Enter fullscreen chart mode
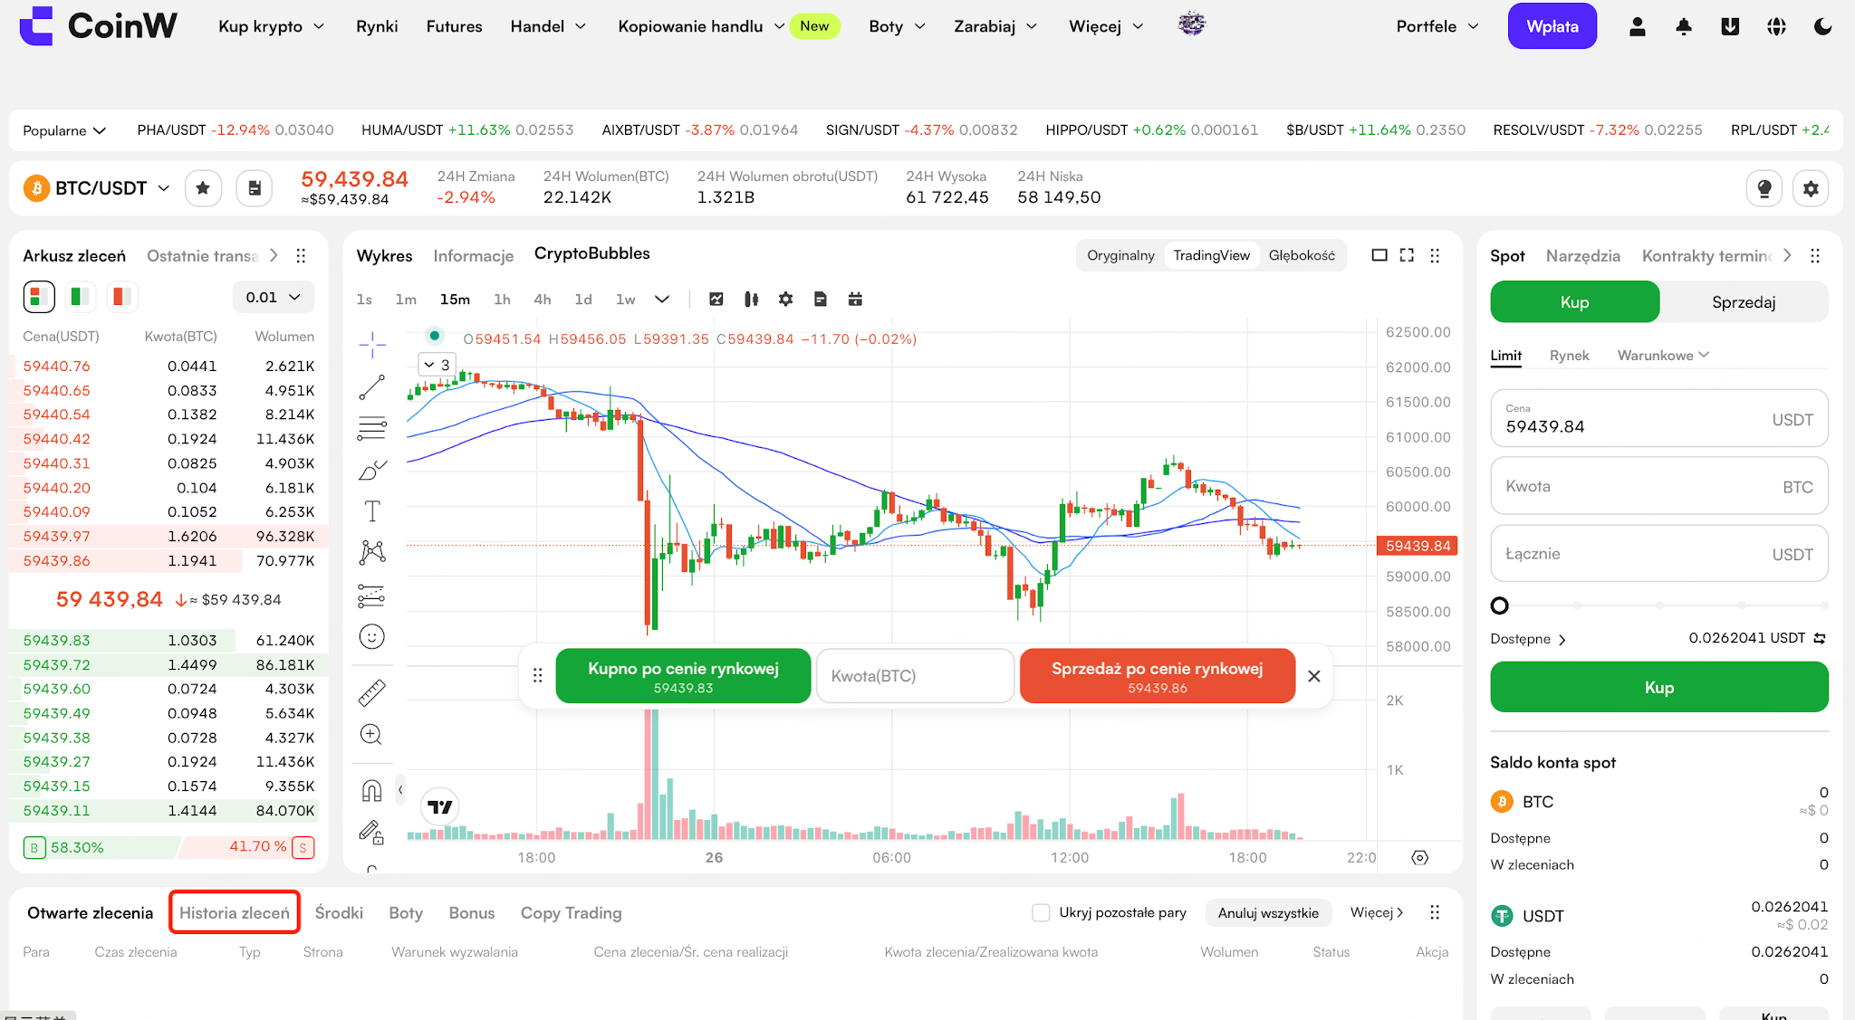Screen dimensions: 1855x1020 (x=1407, y=255)
